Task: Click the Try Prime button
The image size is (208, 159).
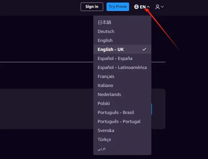Action: pos(118,6)
